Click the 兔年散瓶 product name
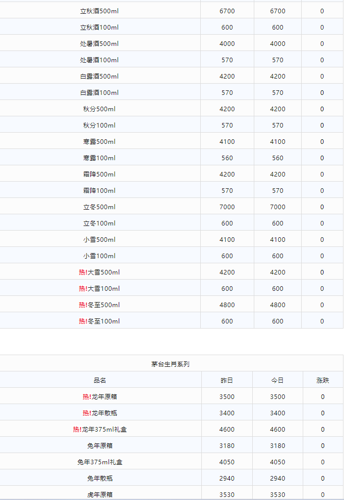 click(100, 479)
